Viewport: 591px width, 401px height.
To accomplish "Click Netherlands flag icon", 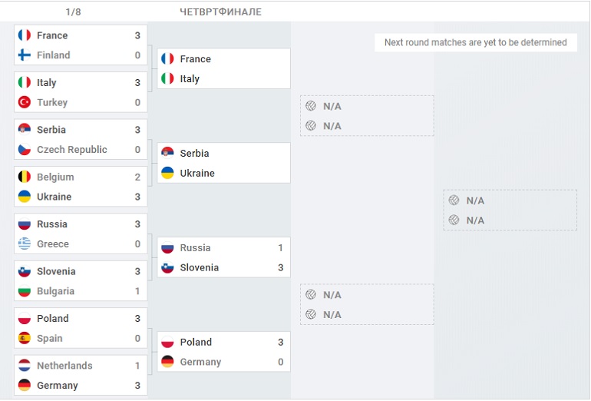I will click(x=24, y=366).
